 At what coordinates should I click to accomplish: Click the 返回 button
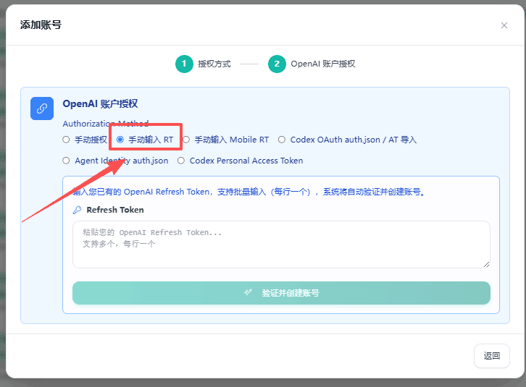tap(492, 356)
